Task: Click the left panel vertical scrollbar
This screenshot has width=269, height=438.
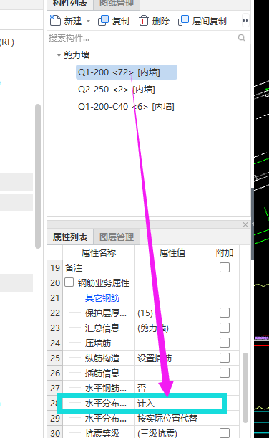Action: coord(38,176)
